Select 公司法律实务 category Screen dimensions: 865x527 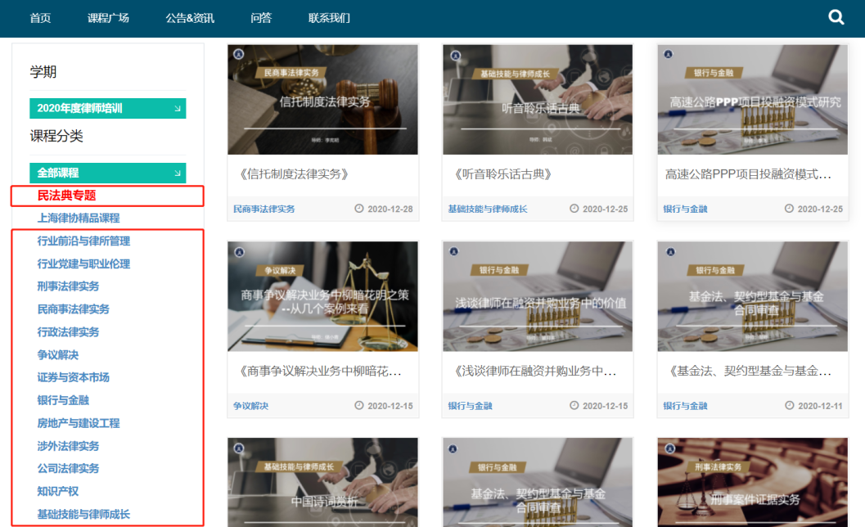68,468
